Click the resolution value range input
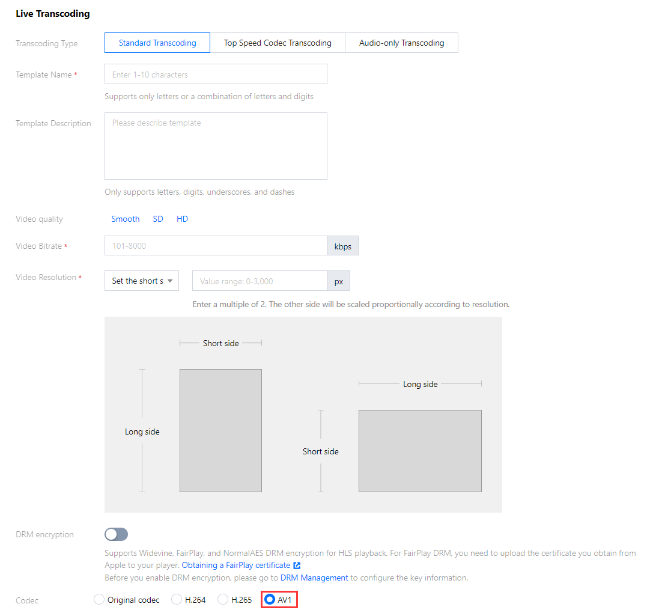Viewport: 656px width, 613px height. pos(260,281)
